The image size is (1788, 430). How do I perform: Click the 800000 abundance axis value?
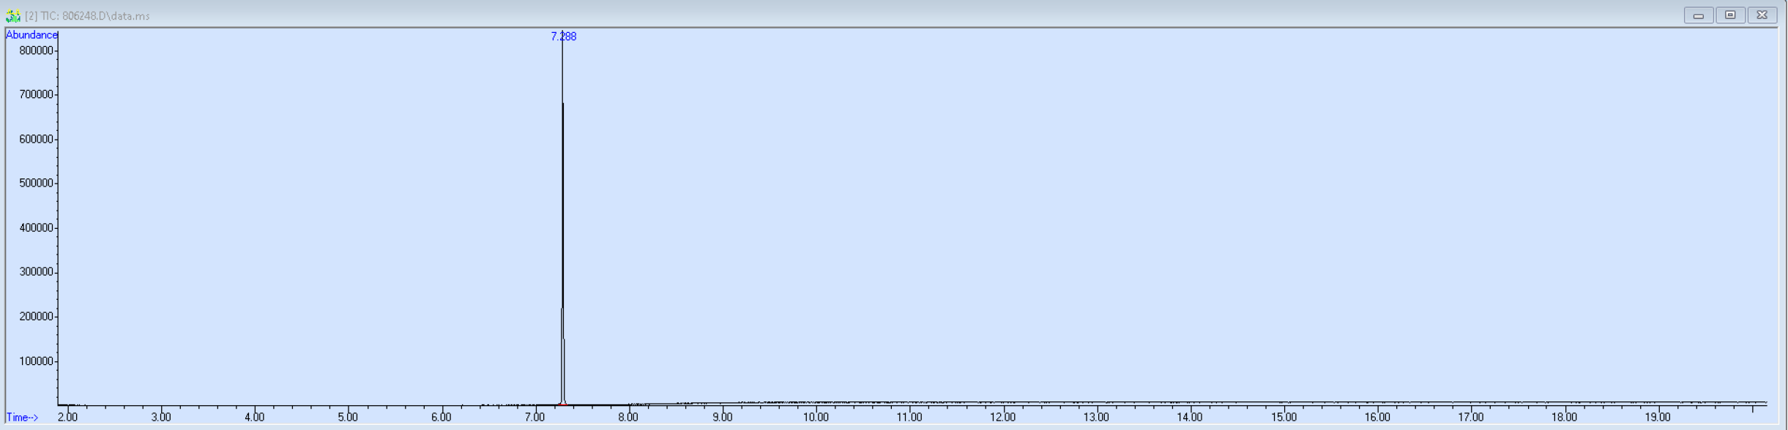click(37, 50)
